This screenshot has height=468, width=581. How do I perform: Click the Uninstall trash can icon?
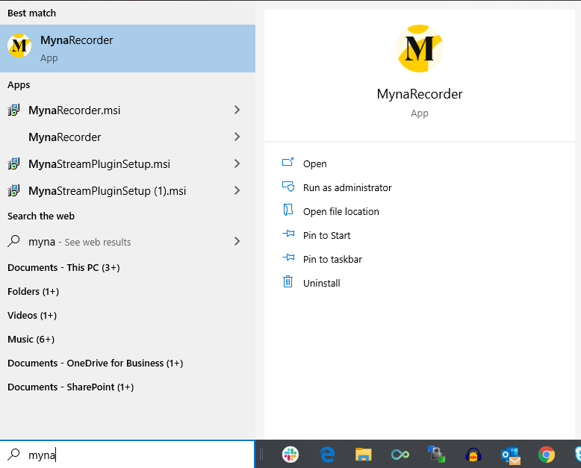tap(288, 281)
